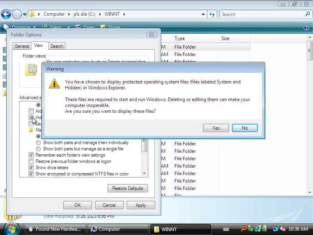313x235 pixels.
Task: Sort by the Type column header
Action: click(195, 38)
